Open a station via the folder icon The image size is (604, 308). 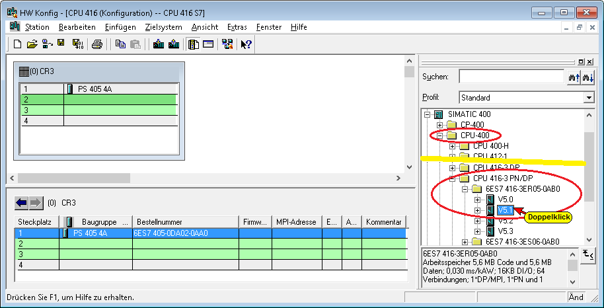point(32,44)
